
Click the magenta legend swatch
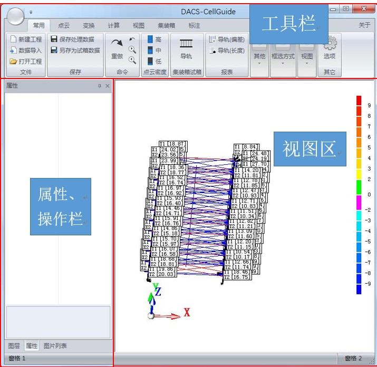359,203
